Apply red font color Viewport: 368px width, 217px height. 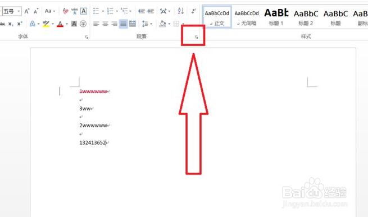60,24
